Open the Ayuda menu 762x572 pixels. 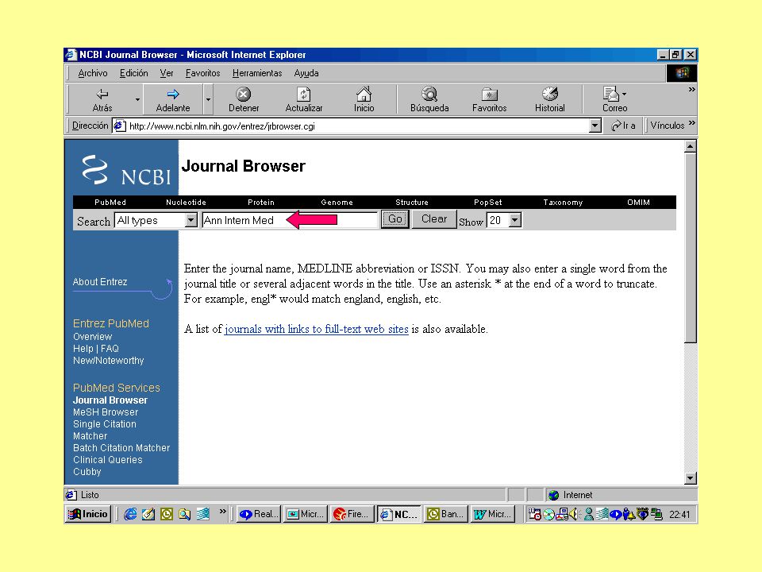[306, 73]
